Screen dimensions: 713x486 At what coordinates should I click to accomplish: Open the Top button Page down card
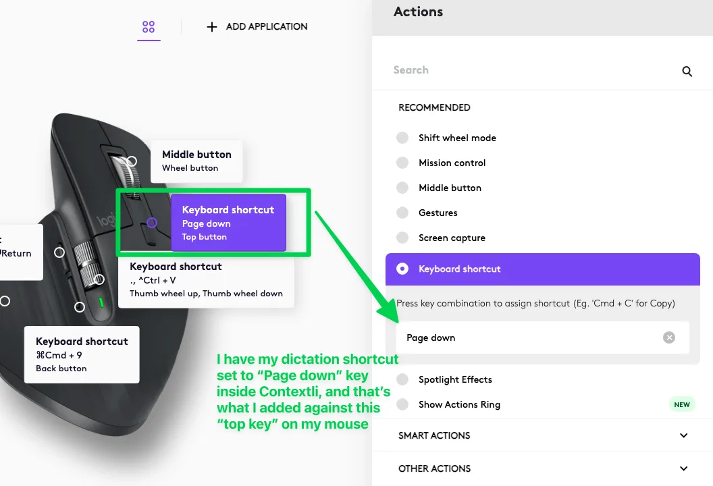tap(228, 223)
